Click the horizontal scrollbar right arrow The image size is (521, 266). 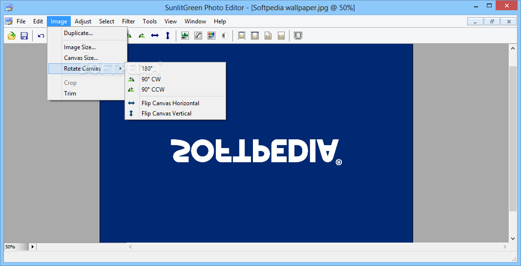tap(505, 247)
